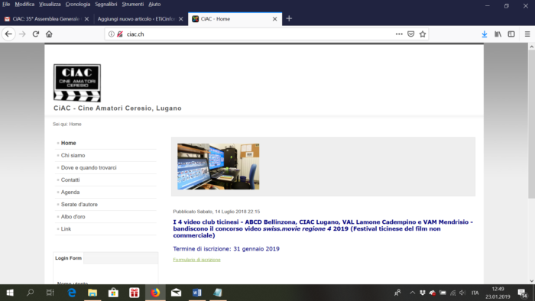Go to Chi siamo page
535x301 pixels.
pyautogui.click(x=73, y=155)
